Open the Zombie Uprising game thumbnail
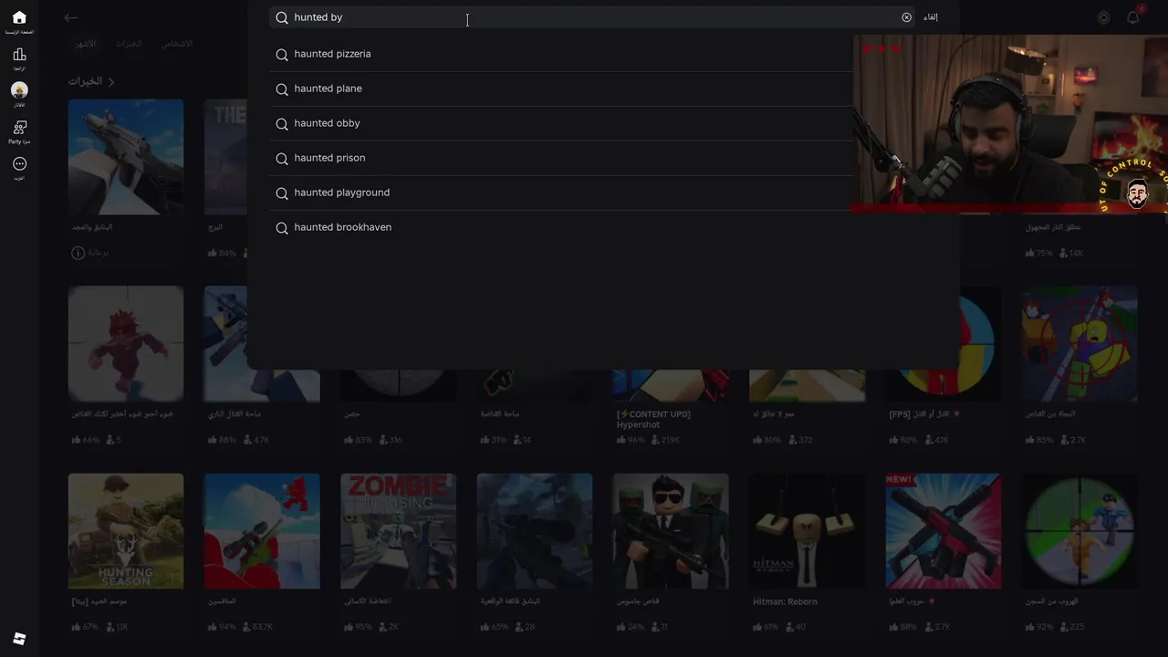The image size is (1168, 657). (398, 531)
